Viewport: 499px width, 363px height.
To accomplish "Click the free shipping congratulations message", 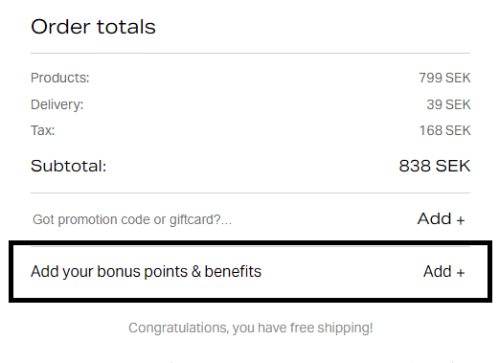I will (x=251, y=328).
